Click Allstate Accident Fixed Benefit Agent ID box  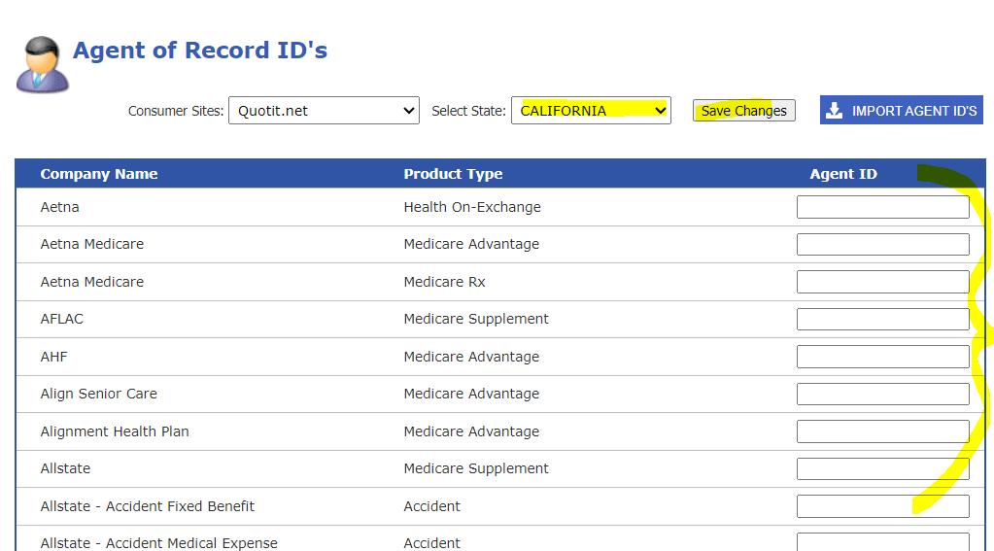882,506
